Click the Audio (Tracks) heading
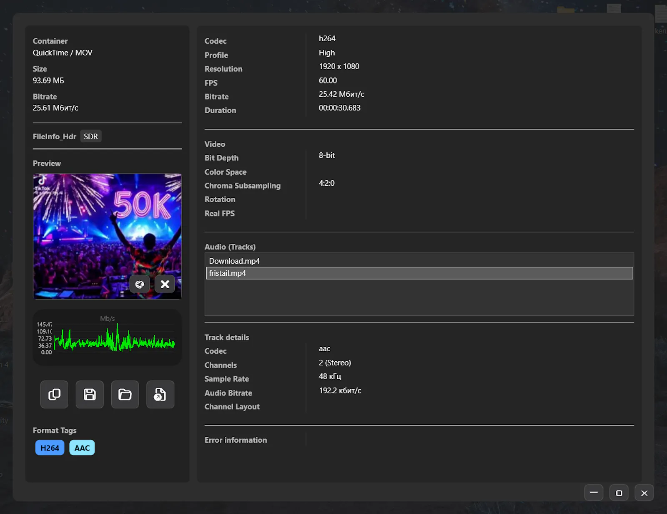 point(230,247)
